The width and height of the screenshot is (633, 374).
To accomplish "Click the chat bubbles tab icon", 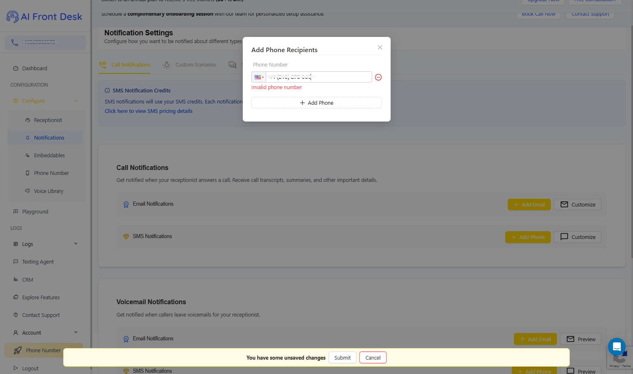I will tap(232, 65).
